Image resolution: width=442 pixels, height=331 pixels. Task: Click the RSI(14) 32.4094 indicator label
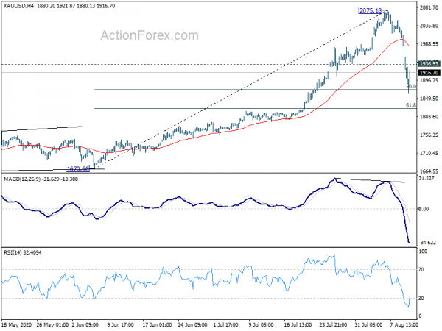(x=23, y=252)
